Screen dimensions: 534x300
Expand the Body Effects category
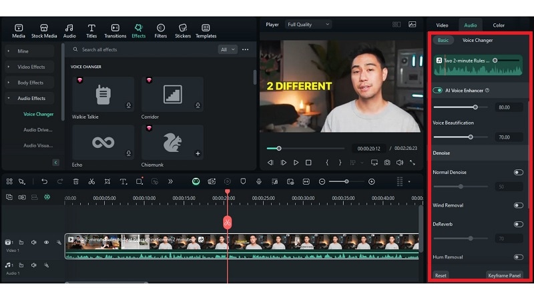point(29,83)
